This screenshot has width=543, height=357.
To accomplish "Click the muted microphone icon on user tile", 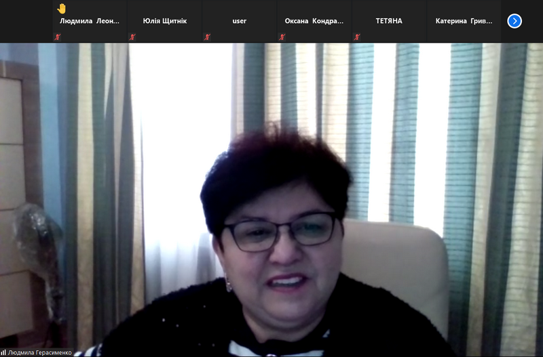I will pos(207,37).
